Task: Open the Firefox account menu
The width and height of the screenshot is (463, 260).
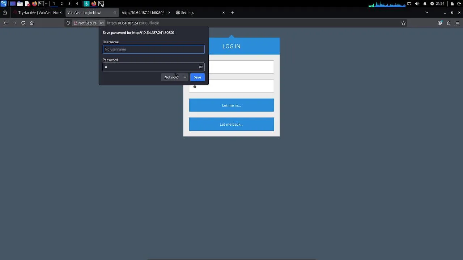Action: point(440,23)
